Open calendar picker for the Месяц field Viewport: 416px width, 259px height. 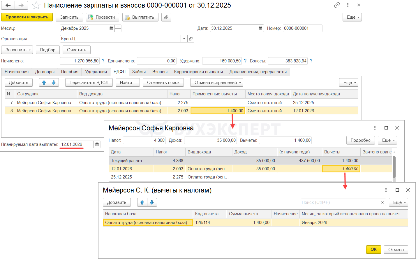pos(111,28)
